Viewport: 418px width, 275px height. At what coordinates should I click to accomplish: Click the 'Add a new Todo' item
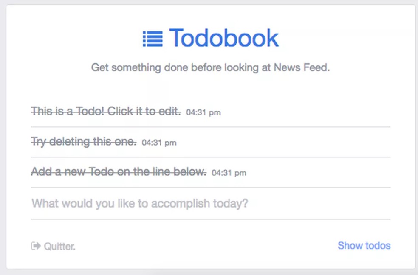pyautogui.click(x=119, y=172)
